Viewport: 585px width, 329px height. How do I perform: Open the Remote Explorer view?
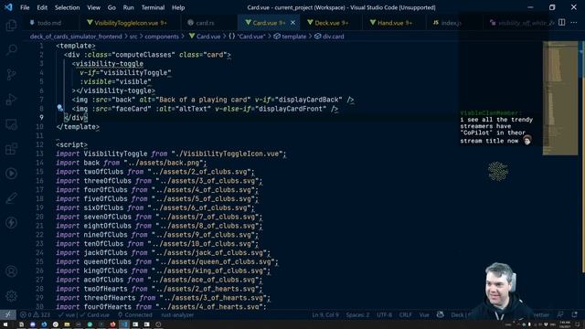point(11,124)
